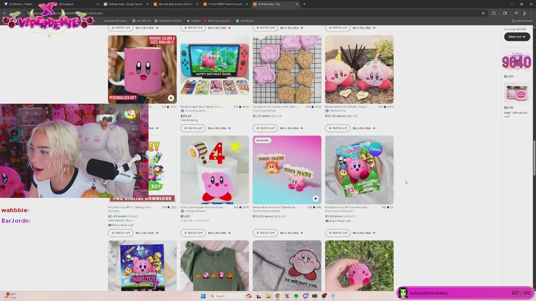536x301 pixels.
Task: Add Personalize Kirby and Waddle Dee to cart
Action: pos(265,233)
